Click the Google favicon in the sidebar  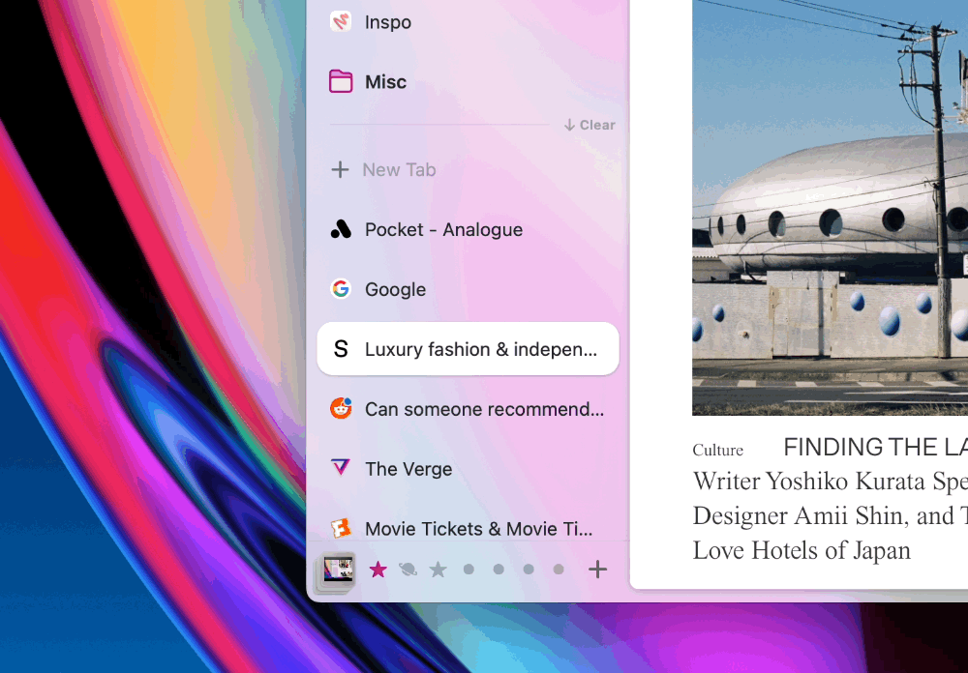click(341, 288)
